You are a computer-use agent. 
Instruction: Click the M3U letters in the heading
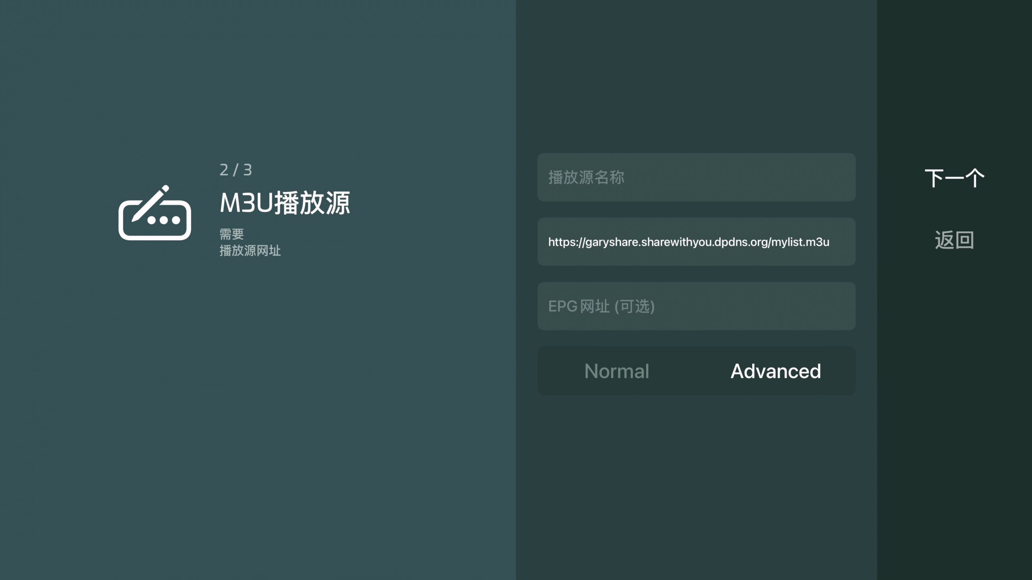coord(246,203)
